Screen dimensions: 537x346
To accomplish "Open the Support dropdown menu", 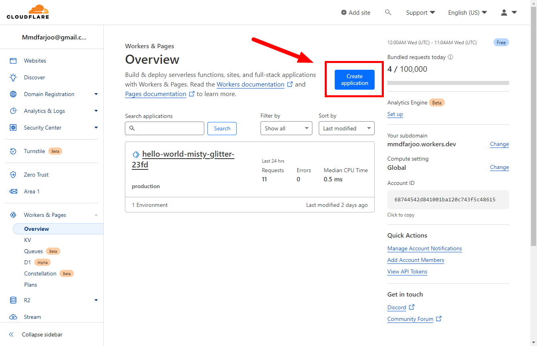I will click(421, 13).
